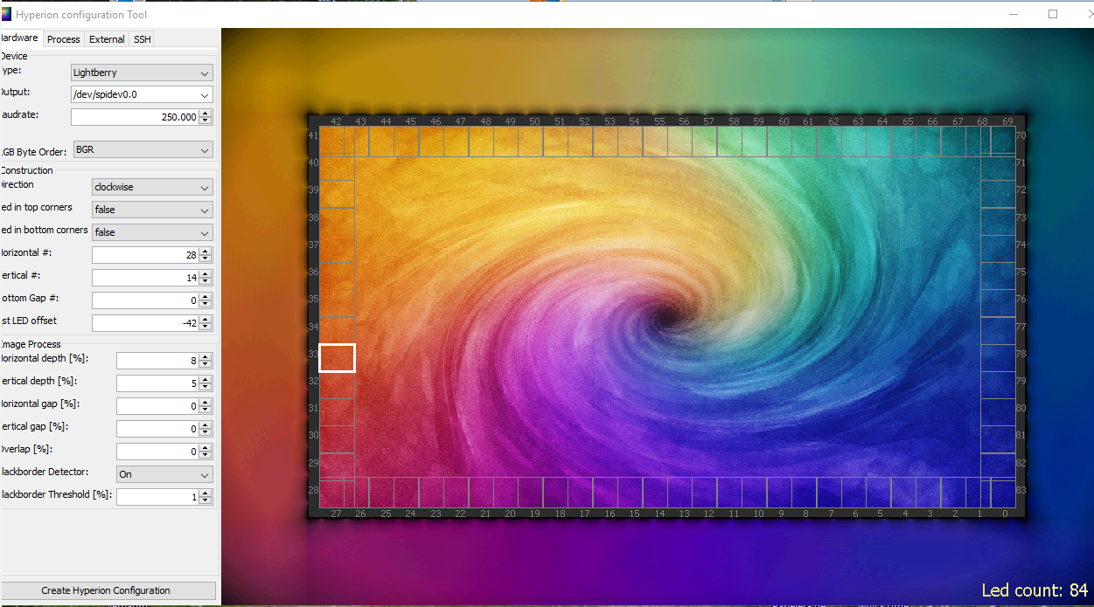The width and height of the screenshot is (1094, 607).
Task: Increase the Horizontal gap percentage
Action: click(206, 402)
